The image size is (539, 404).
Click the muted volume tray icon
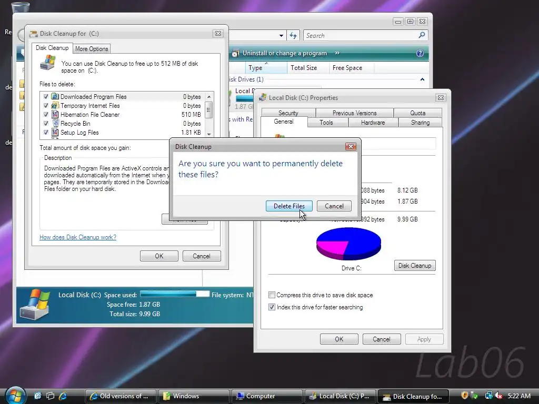[499, 396]
